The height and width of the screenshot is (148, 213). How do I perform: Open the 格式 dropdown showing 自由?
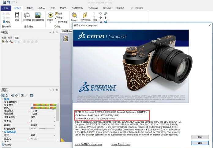[42, 135]
